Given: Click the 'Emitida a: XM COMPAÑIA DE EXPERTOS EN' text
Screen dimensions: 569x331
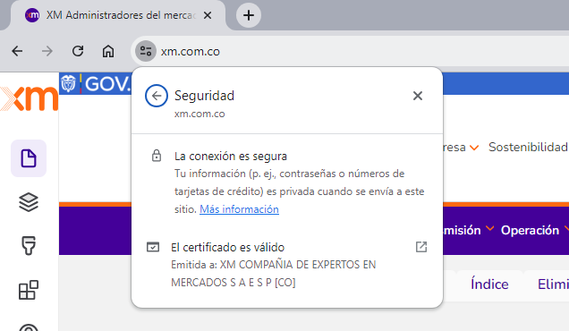Looking at the screenshot, I should [274, 265].
